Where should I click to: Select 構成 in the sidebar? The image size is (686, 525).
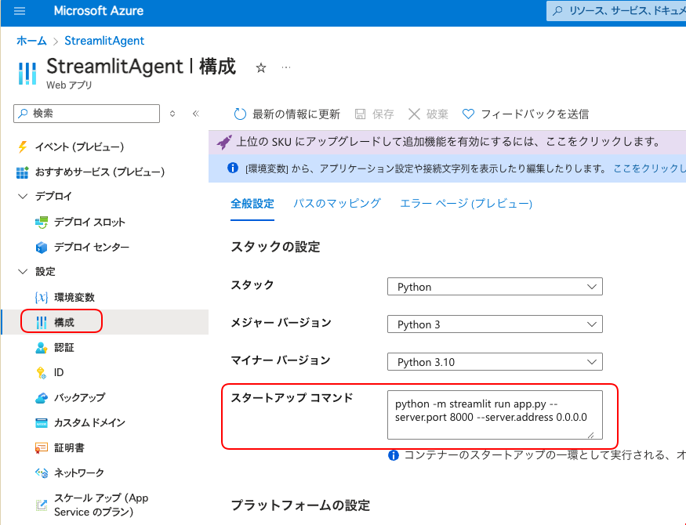pyautogui.click(x=64, y=322)
